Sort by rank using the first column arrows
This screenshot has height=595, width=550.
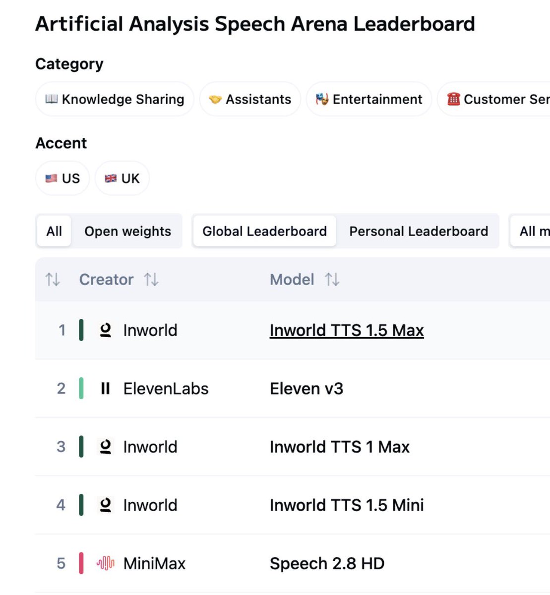pyautogui.click(x=53, y=280)
